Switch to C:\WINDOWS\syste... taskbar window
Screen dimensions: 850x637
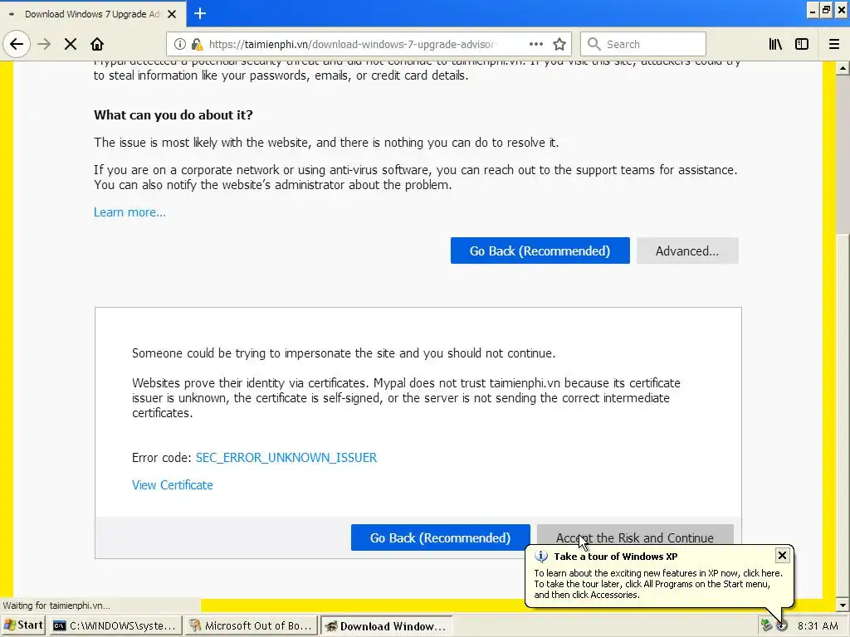(x=115, y=626)
